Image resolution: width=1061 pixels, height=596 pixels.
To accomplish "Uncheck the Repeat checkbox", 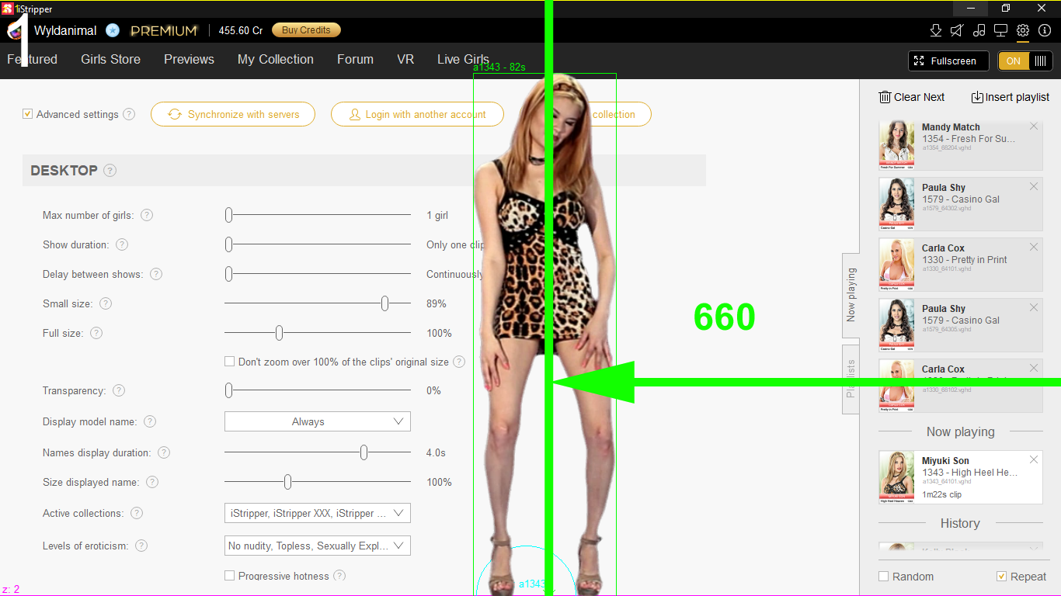I will (1002, 577).
